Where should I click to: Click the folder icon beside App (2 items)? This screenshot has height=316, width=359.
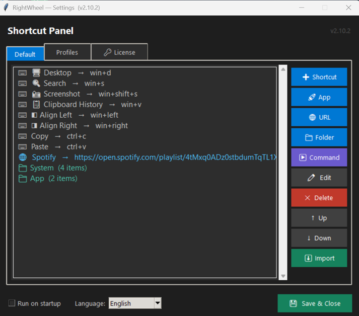coord(23,179)
